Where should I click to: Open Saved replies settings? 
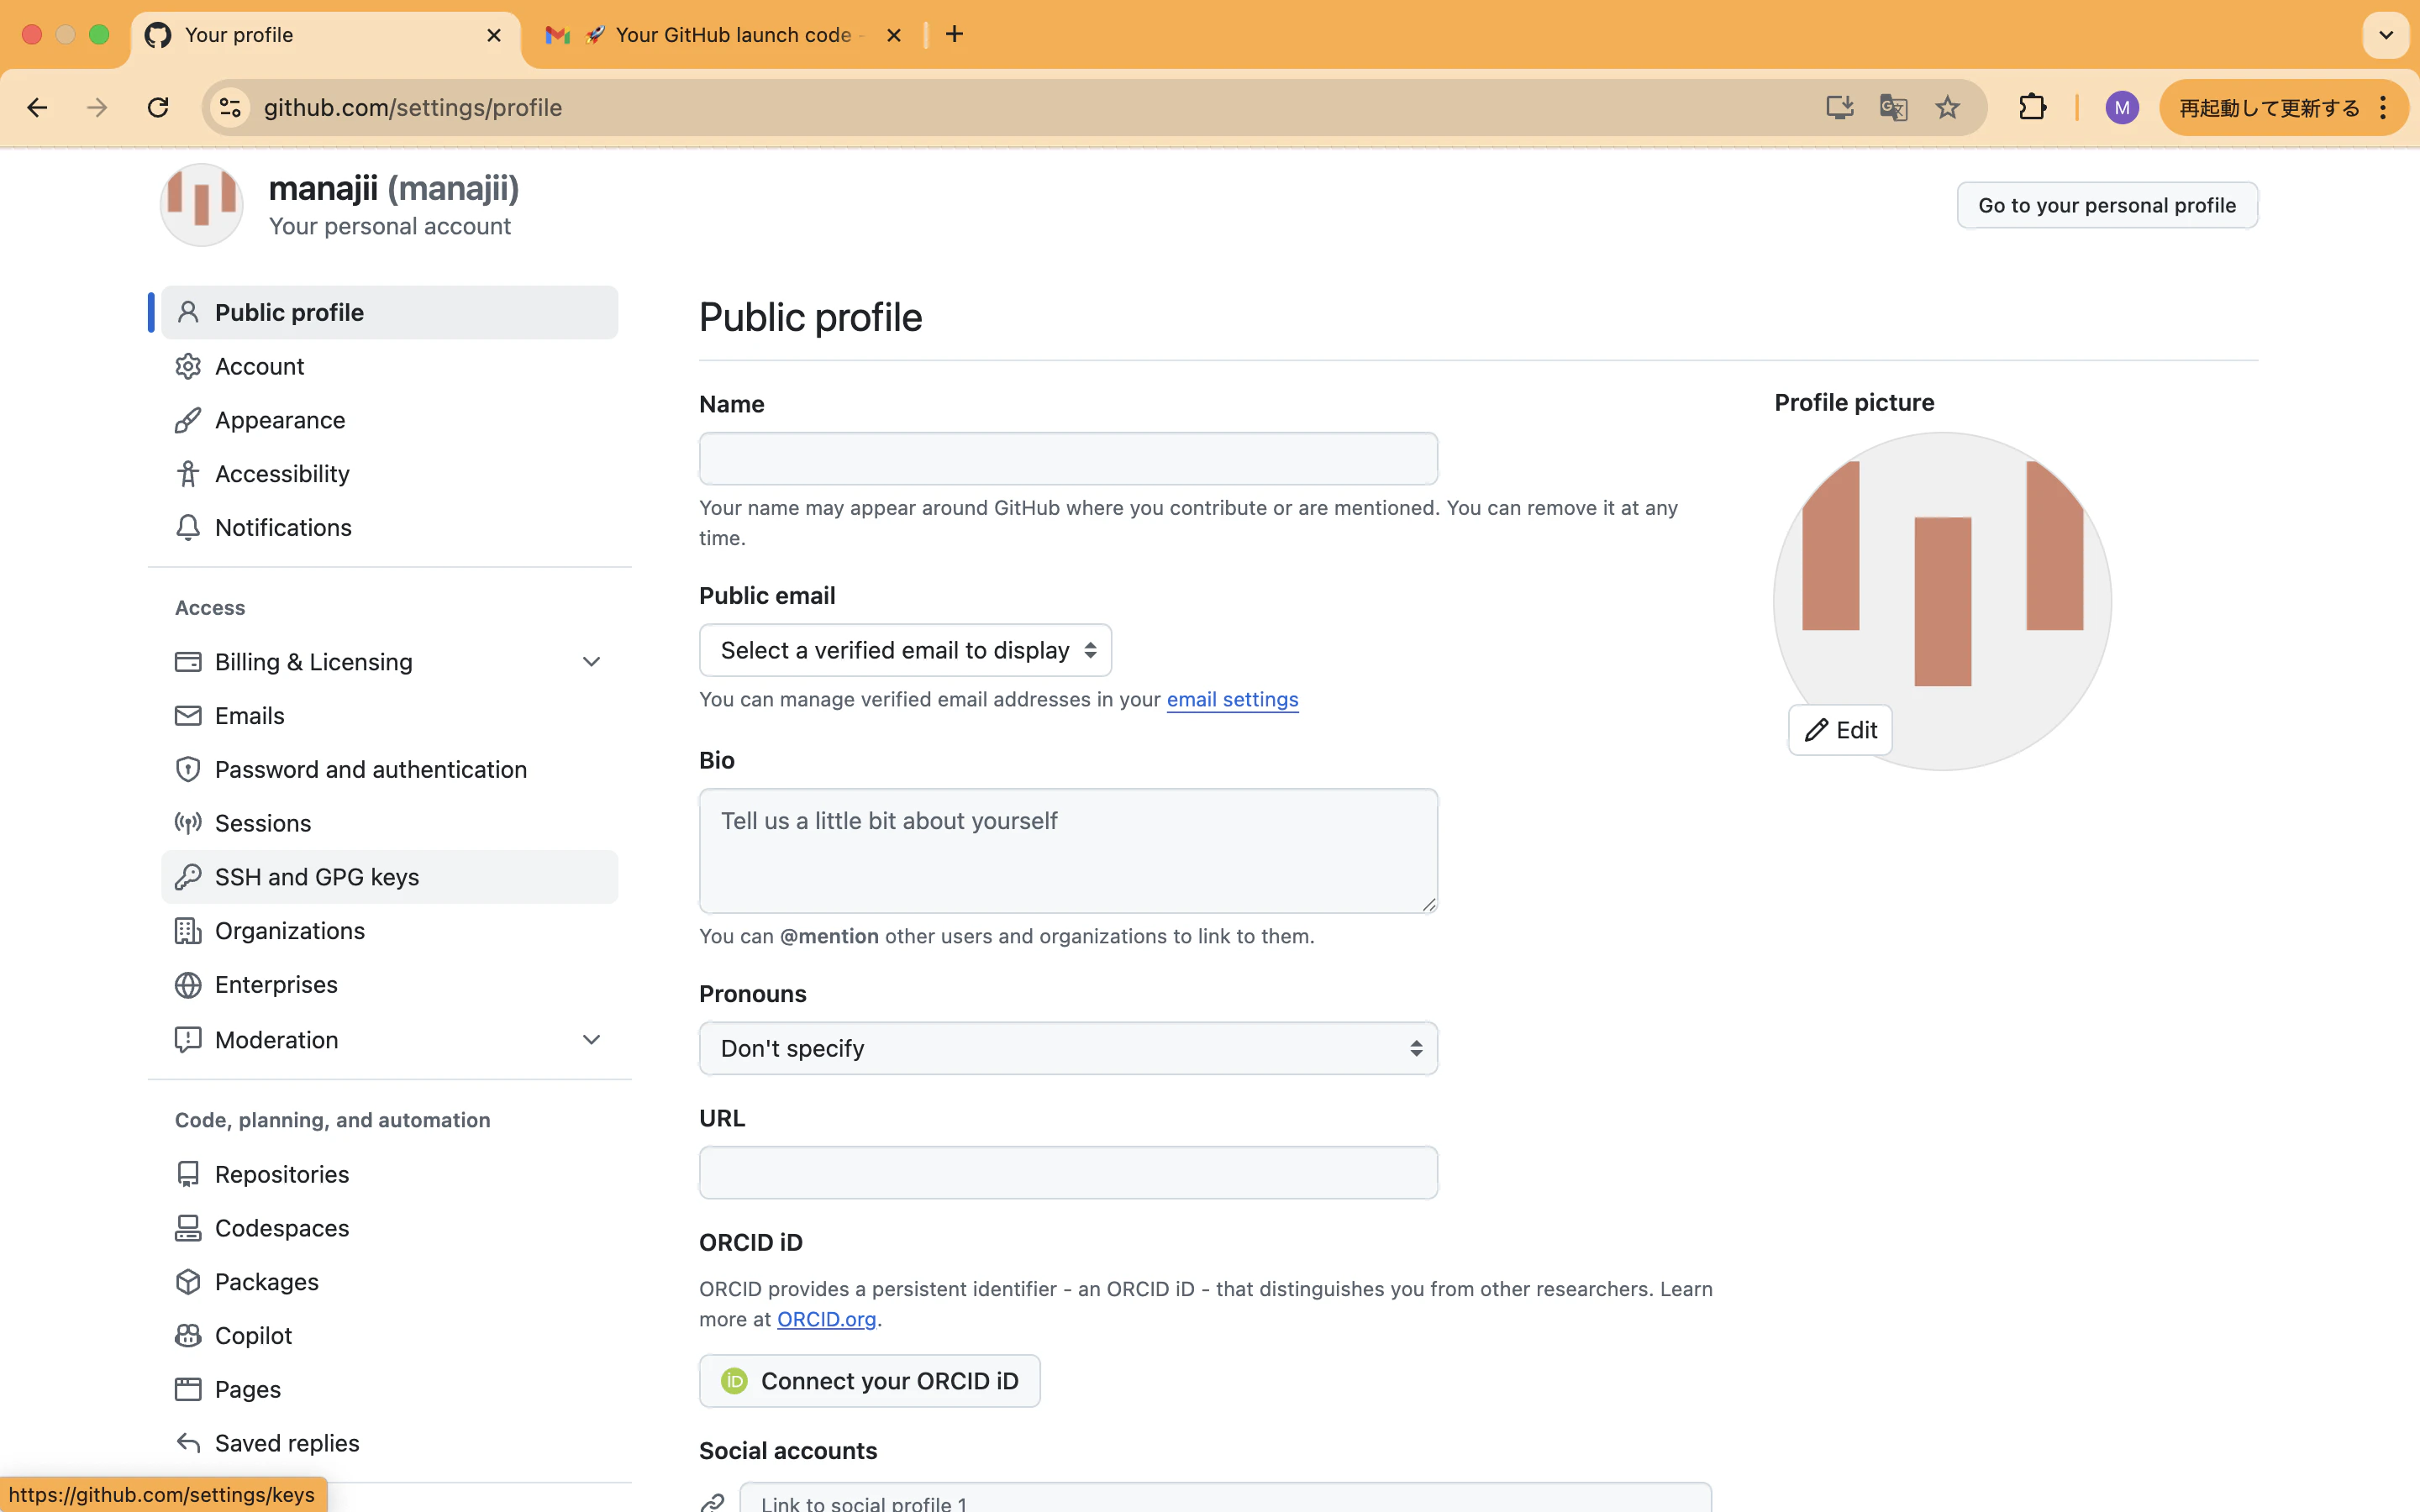tap(390, 1444)
